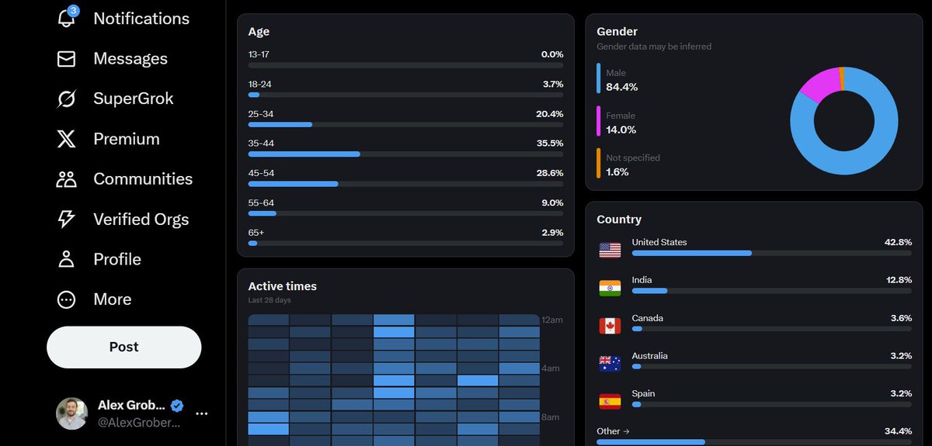This screenshot has height=446, width=932.
Task: Open Premium in the sidebar
Action: 127,139
